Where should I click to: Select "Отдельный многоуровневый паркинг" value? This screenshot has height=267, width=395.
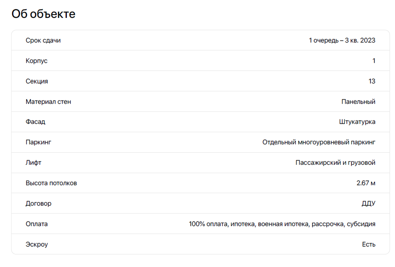(x=319, y=142)
